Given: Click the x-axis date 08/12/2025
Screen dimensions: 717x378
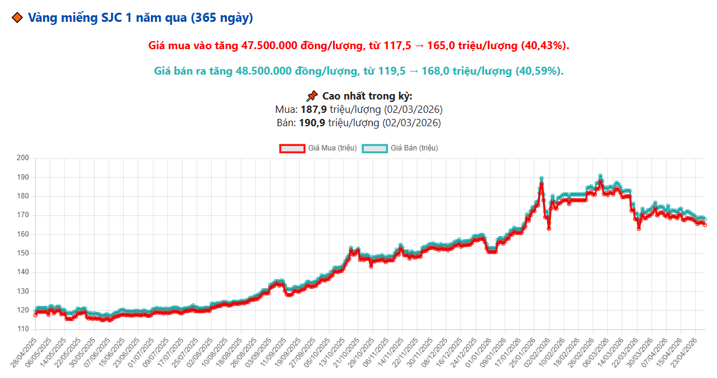Looking at the screenshot, I should click(x=434, y=353).
